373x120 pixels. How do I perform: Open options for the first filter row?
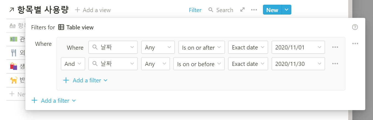coord(335,47)
